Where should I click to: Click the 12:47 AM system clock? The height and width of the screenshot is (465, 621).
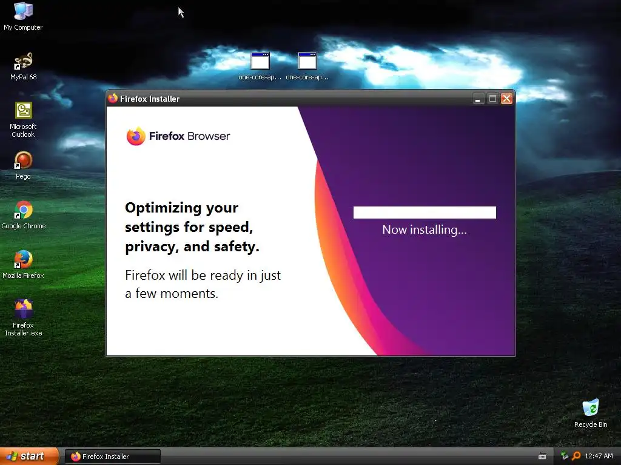[599, 456]
